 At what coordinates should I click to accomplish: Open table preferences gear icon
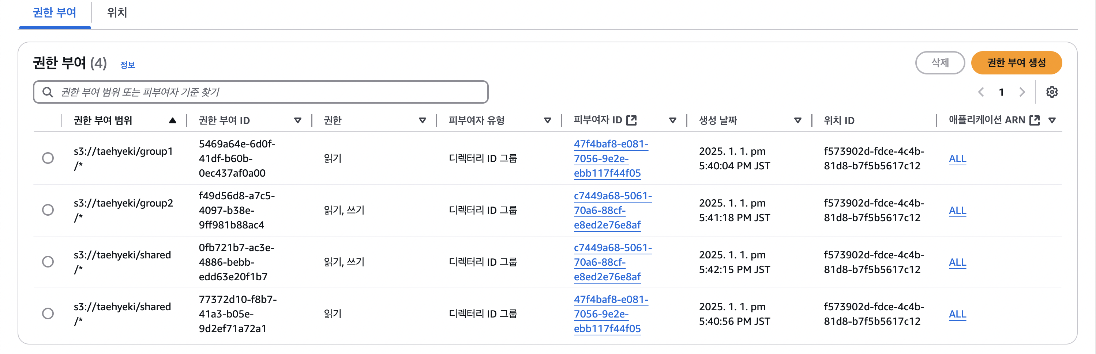pyautogui.click(x=1052, y=92)
